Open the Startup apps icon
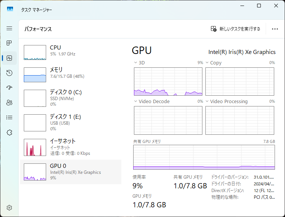This screenshot has width=285, height=217. (x=9, y=88)
